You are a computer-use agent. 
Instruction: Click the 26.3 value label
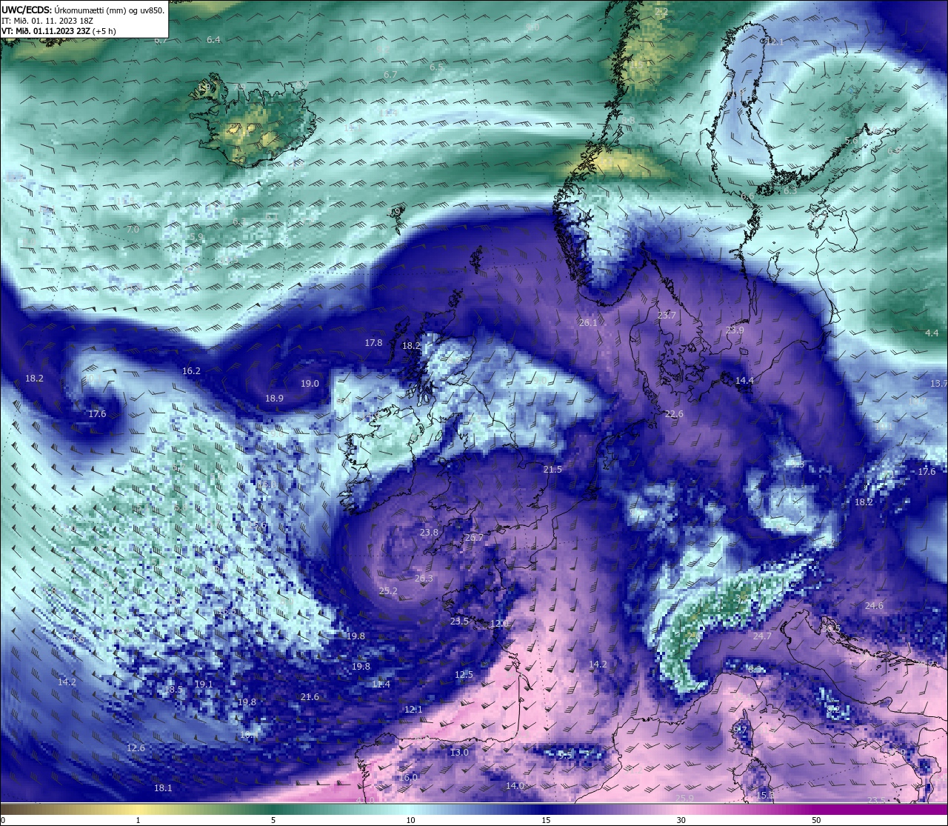[424, 578]
